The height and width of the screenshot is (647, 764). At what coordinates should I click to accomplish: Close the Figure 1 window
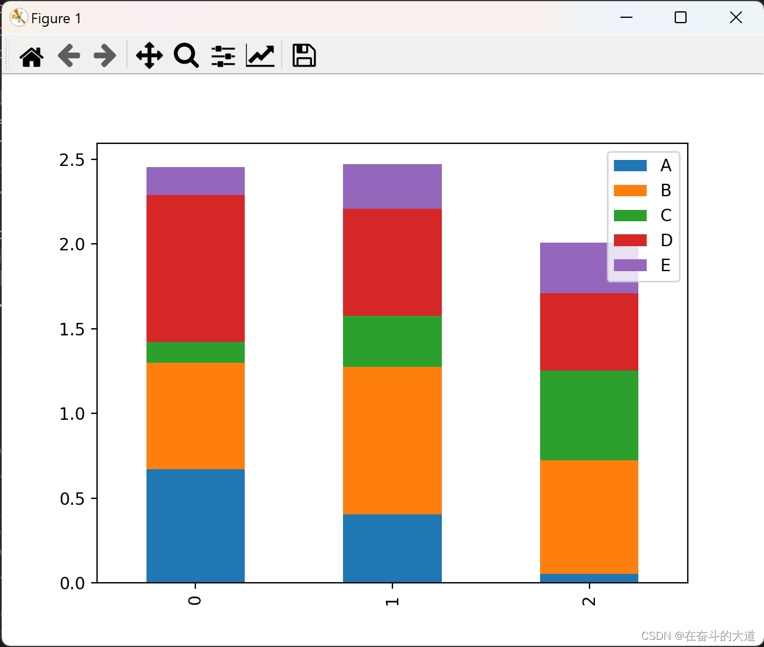pos(736,18)
